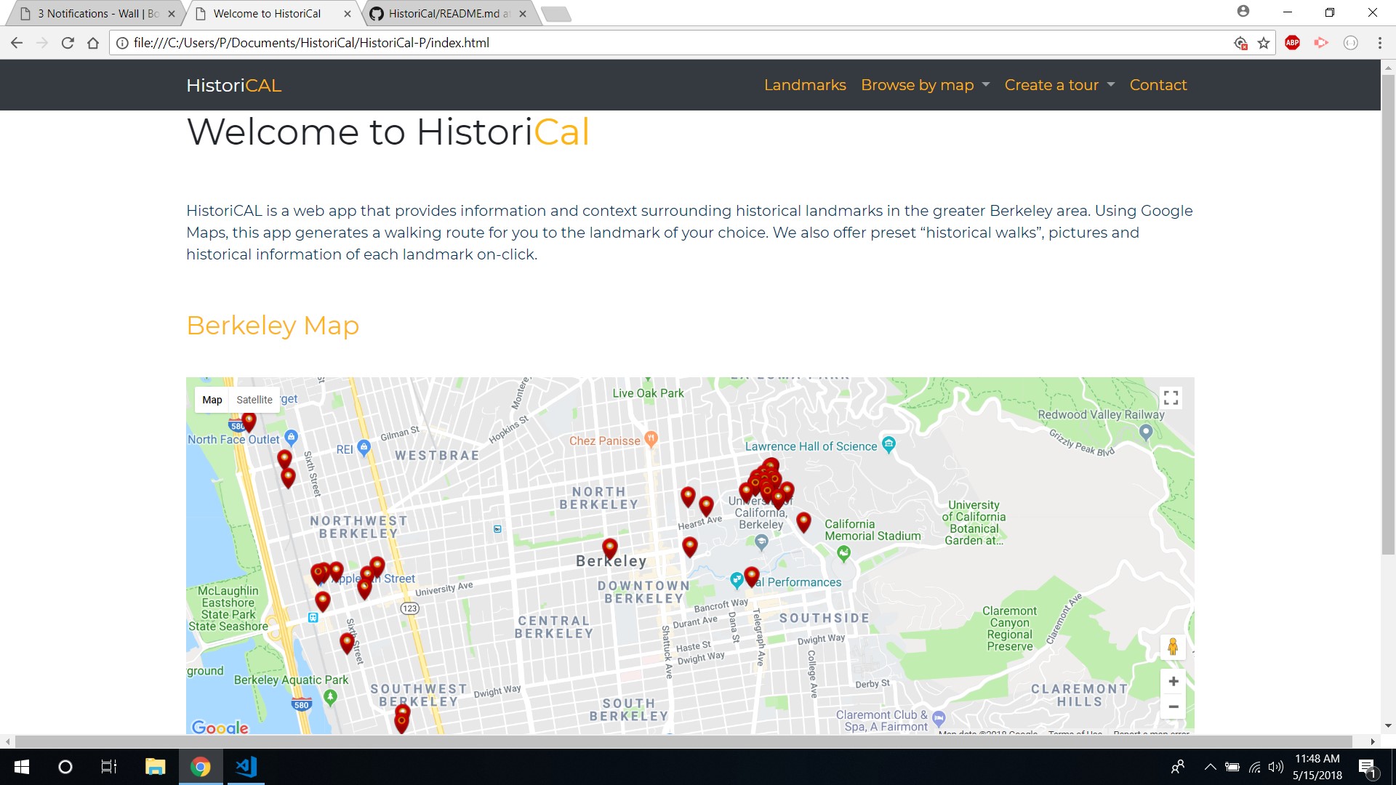Select the Street View pegman
Viewport: 1396px width, 785px height.
click(x=1173, y=647)
